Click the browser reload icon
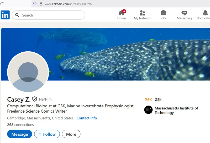This screenshot has width=210, height=143. pos(2,4)
